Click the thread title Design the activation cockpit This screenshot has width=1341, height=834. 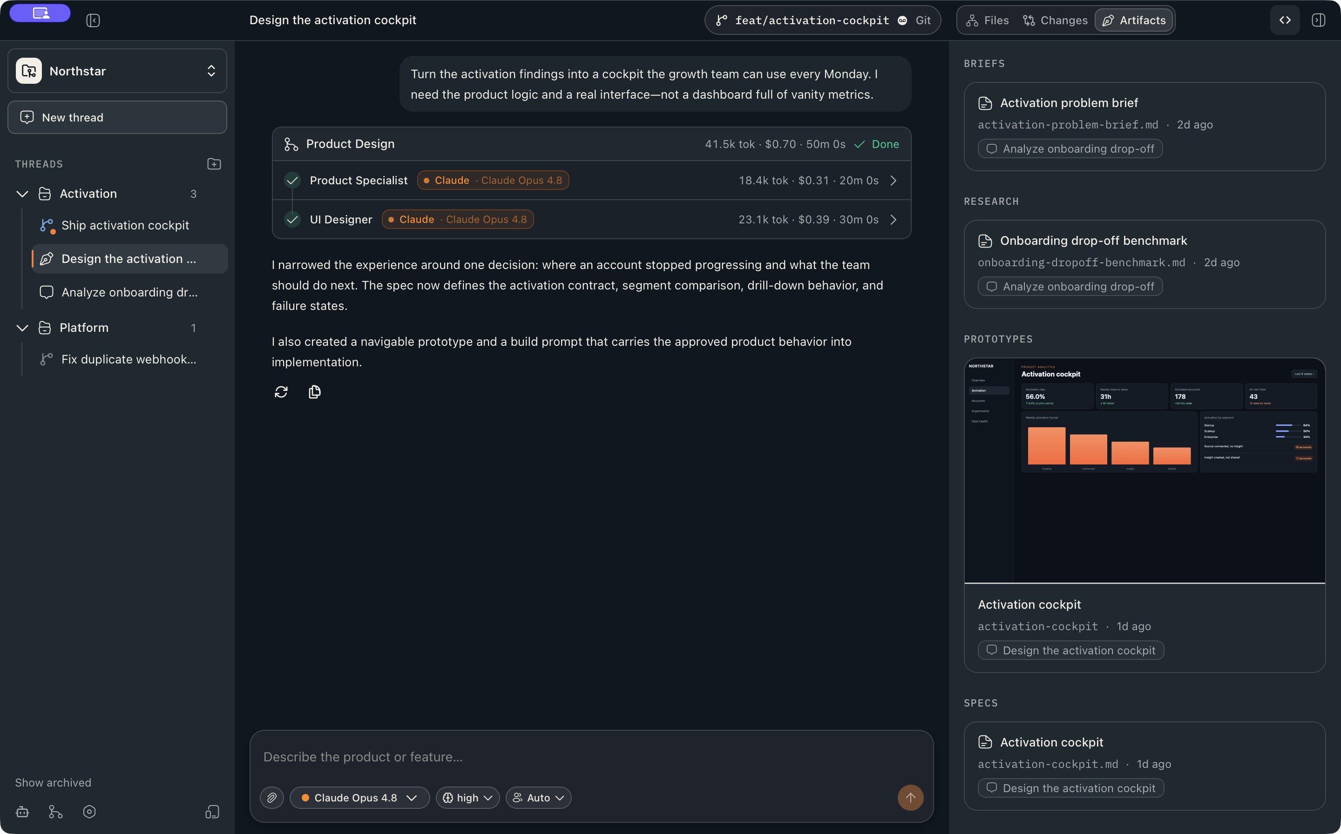[x=333, y=20]
